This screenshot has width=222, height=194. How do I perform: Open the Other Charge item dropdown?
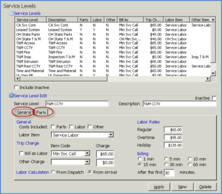(87, 161)
